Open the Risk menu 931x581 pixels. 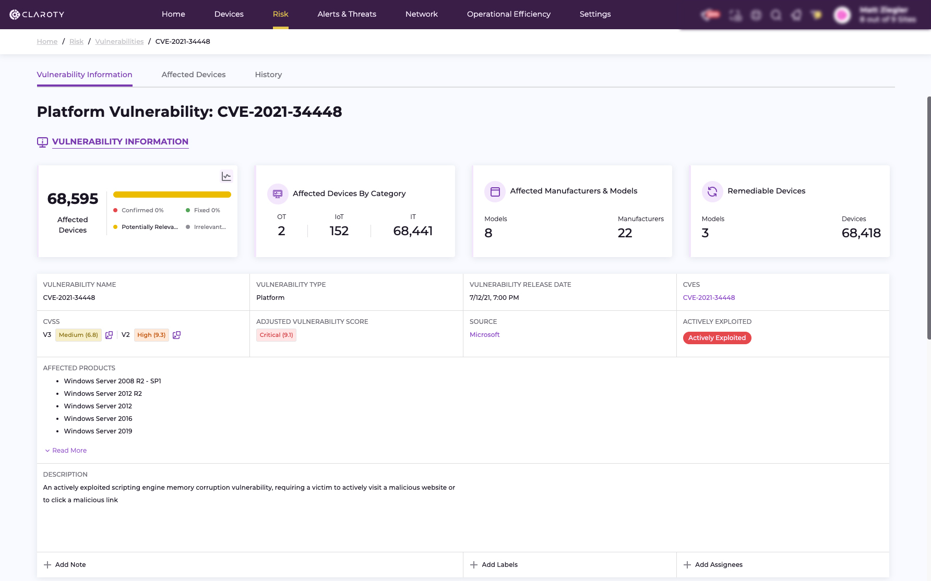(281, 14)
